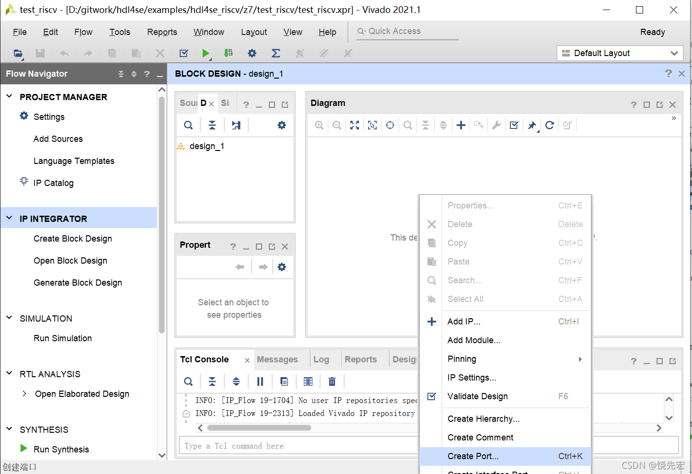
Task: Click Language Templates in navigator
Action: click(x=74, y=161)
